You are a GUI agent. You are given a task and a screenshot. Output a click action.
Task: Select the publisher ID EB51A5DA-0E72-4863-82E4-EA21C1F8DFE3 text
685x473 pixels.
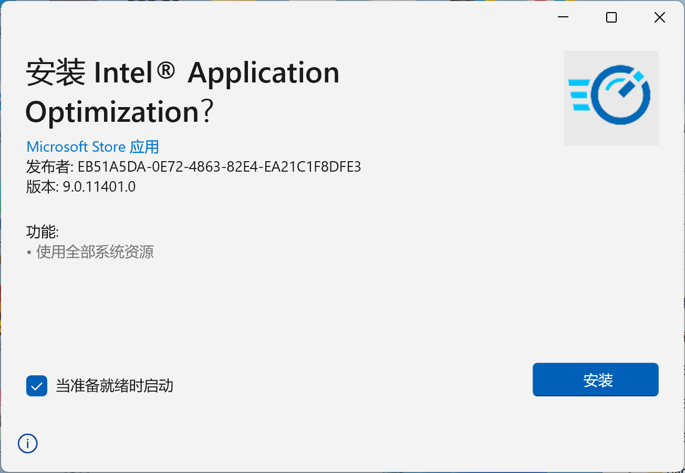click(219, 167)
